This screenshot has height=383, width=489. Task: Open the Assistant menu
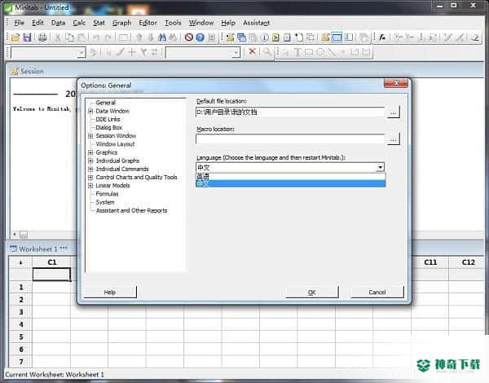(x=257, y=23)
